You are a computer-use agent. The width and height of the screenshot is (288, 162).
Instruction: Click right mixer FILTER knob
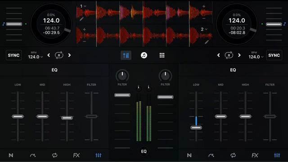pos(165,76)
